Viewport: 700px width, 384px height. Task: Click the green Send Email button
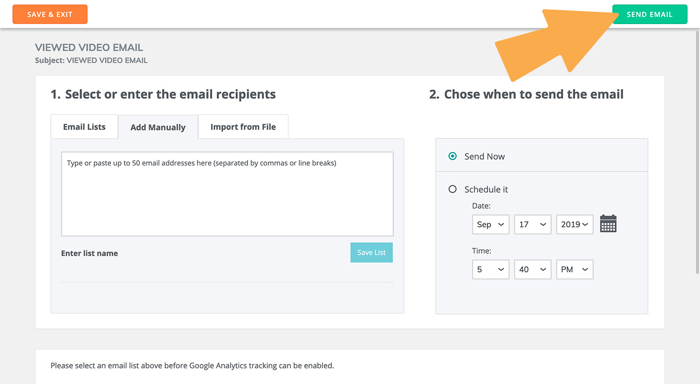tap(649, 14)
